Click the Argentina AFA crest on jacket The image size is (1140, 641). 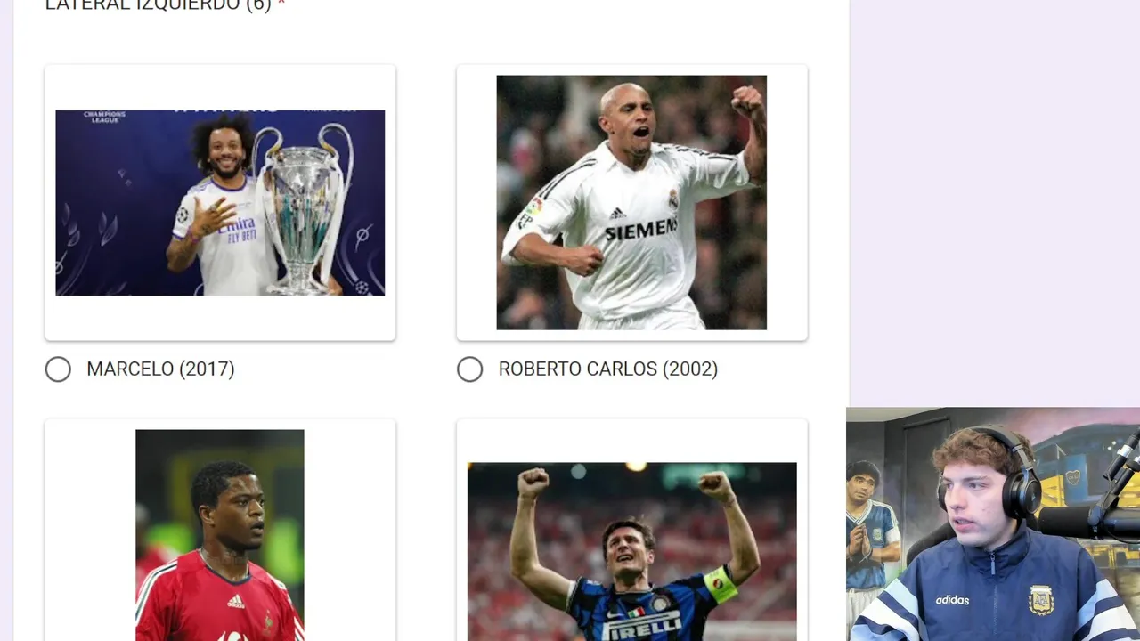[1041, 600]
